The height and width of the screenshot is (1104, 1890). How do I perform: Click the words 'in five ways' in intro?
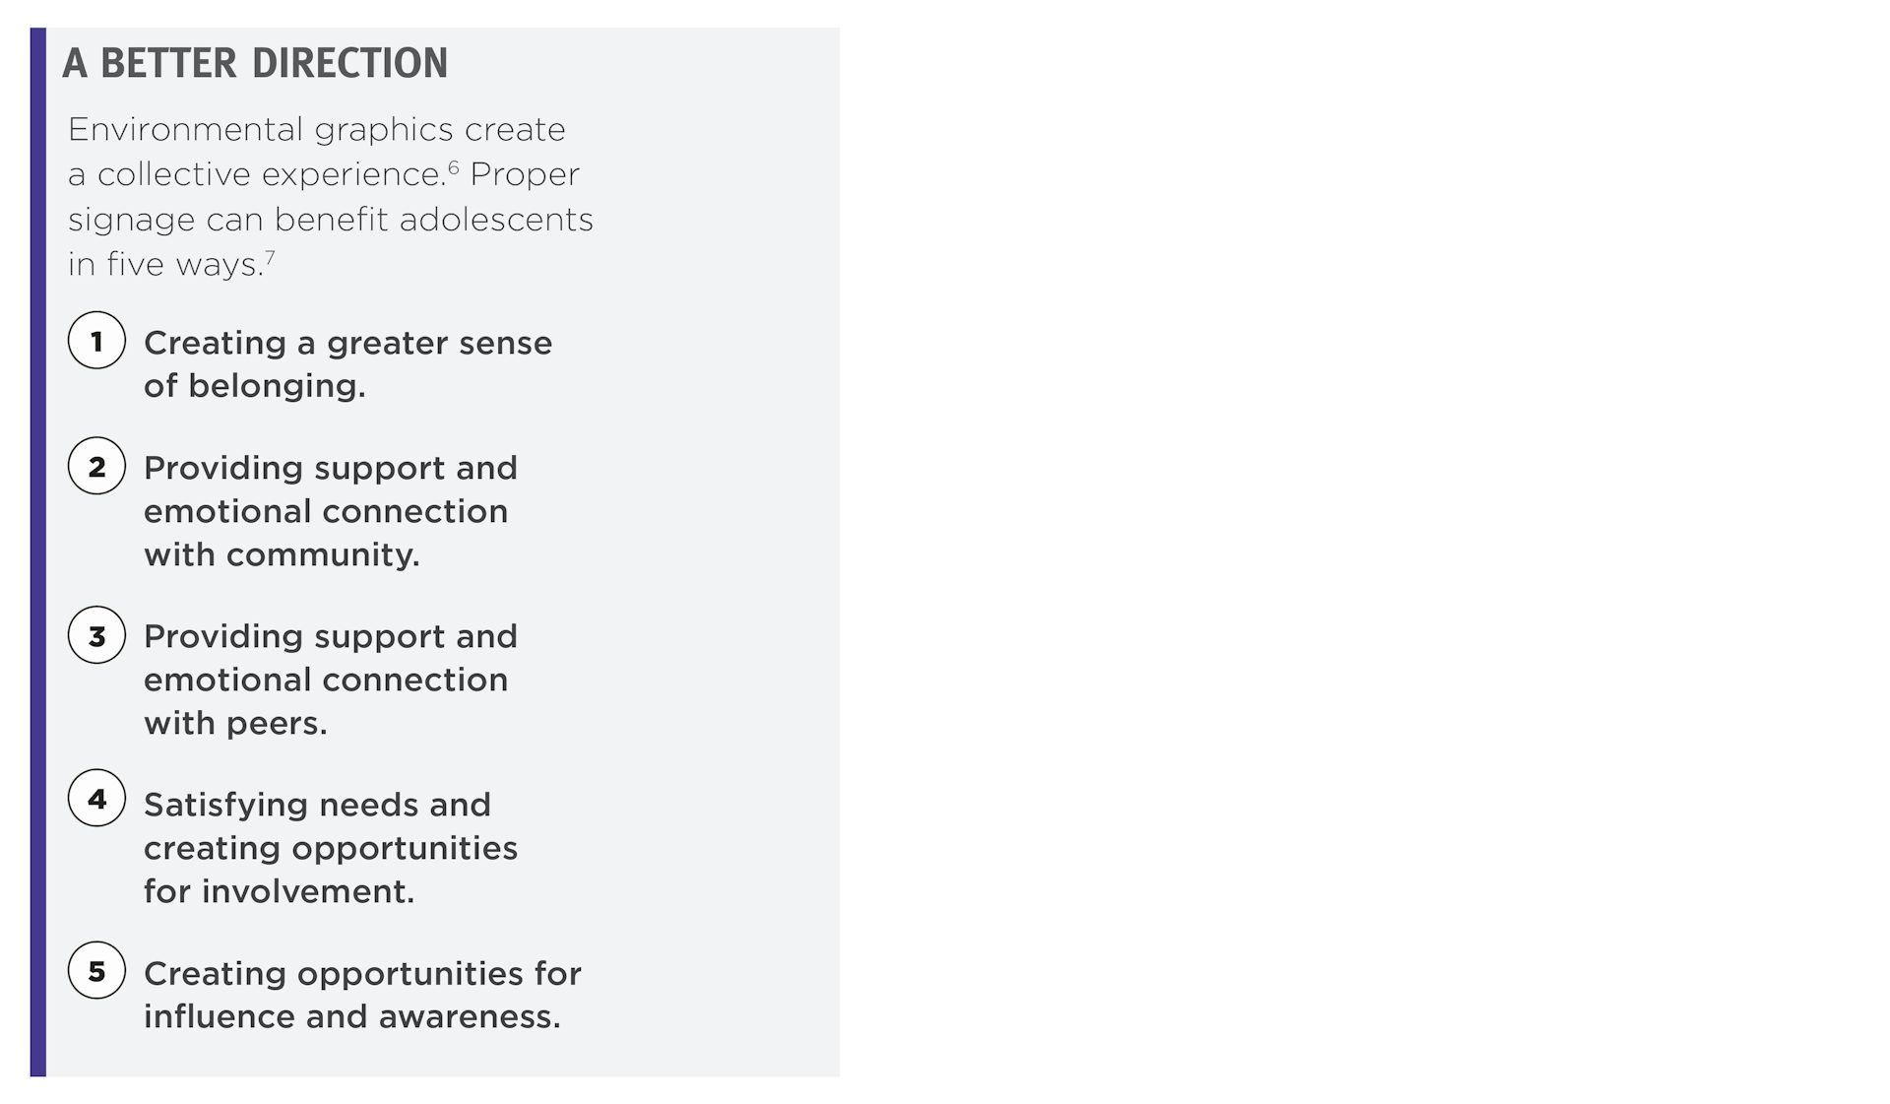[x=163, y=264]
